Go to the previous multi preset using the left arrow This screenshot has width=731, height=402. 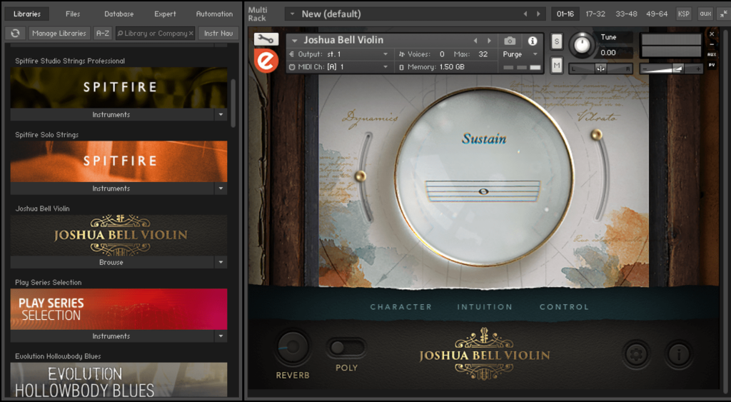(x=525, y=14)
